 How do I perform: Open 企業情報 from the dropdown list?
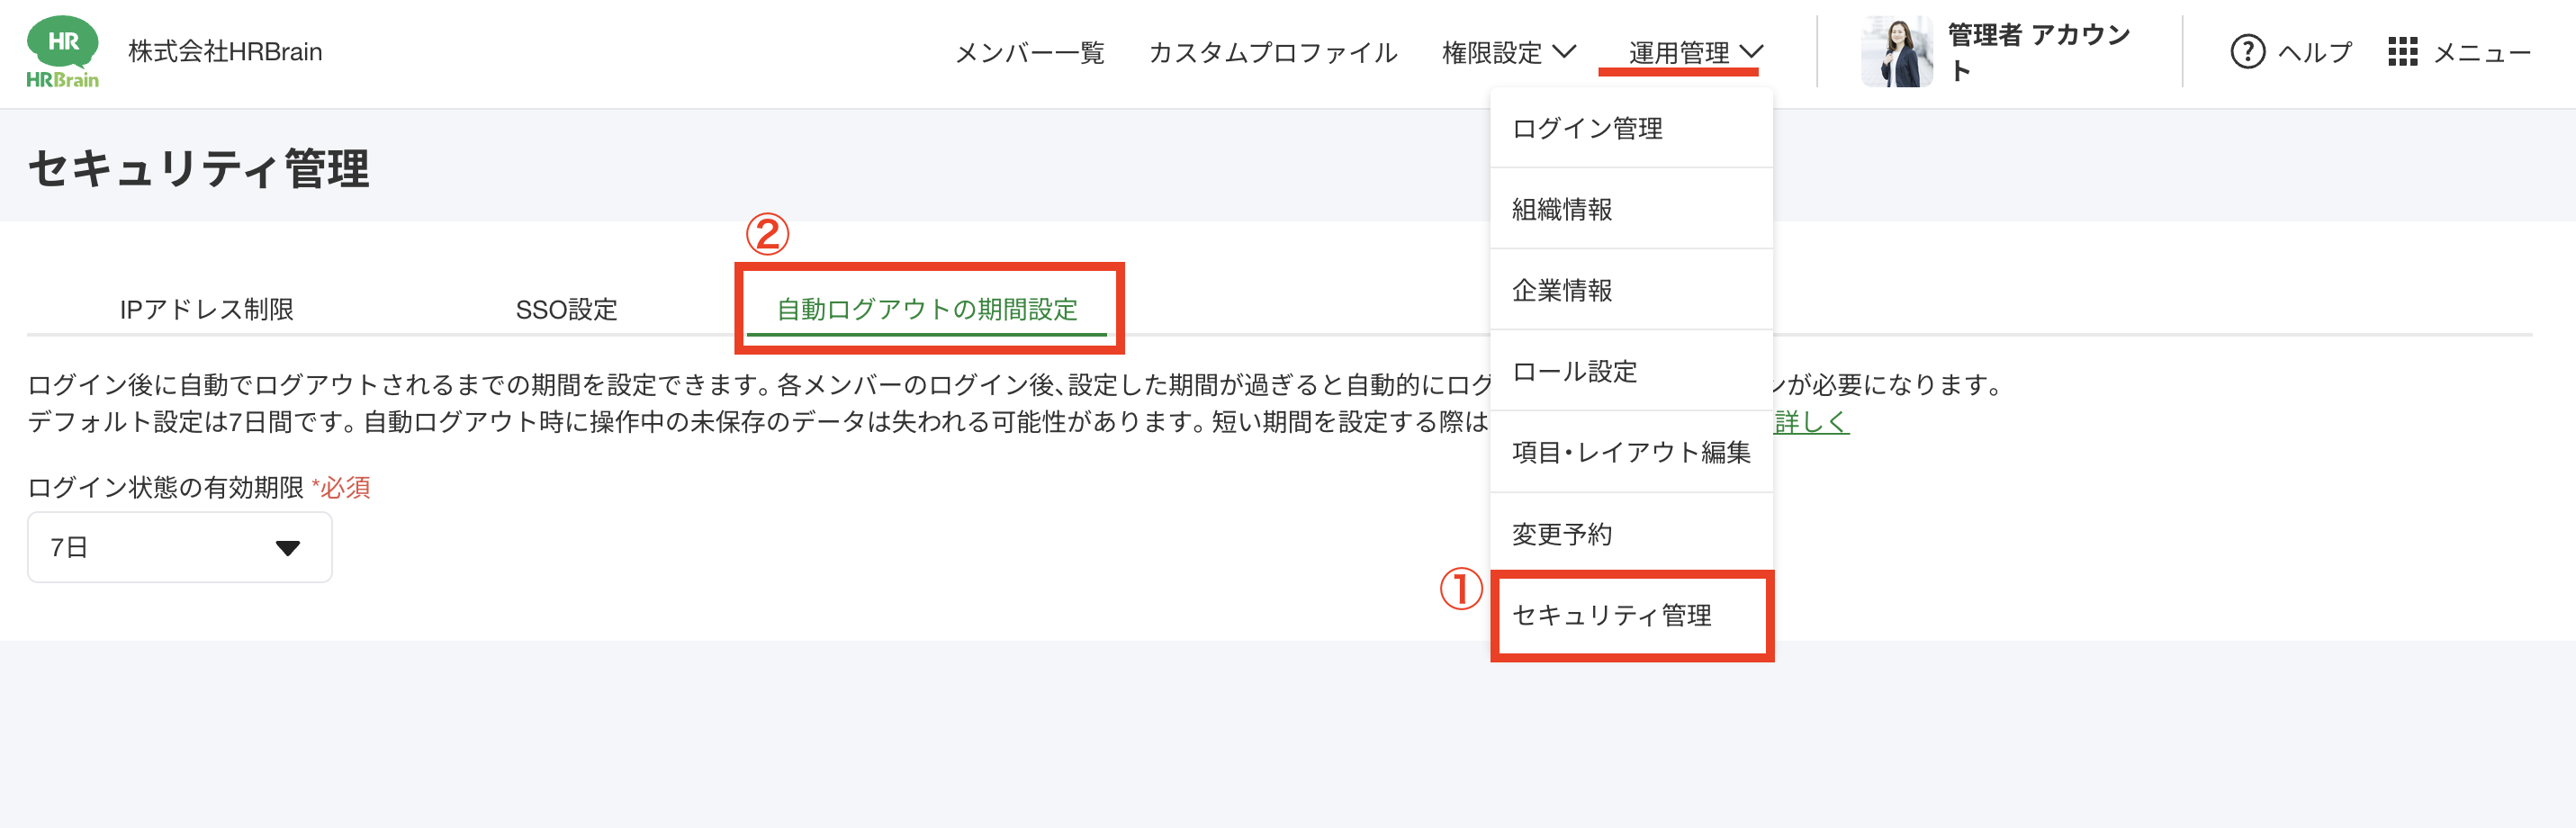(1562, 291)
